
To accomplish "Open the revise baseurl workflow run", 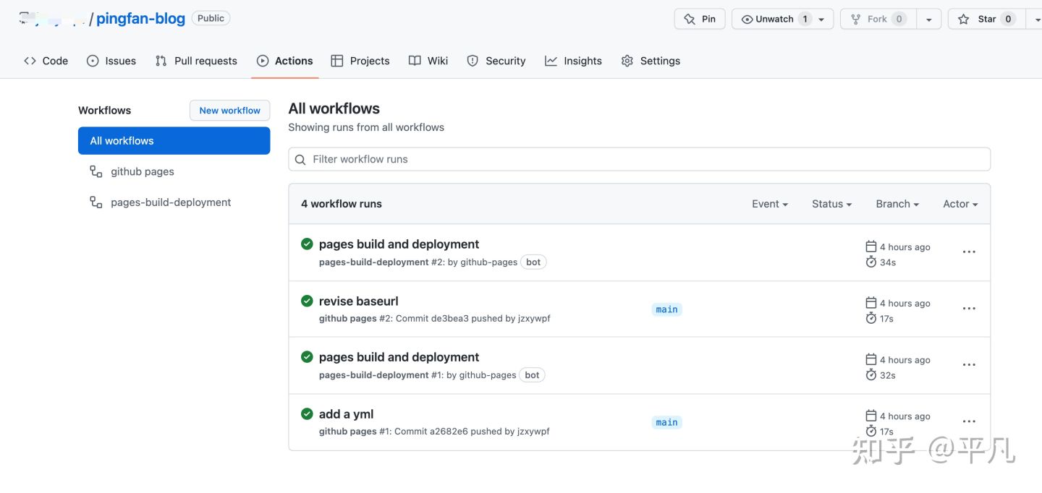I will pyautogui.click(x=358, y=301).
